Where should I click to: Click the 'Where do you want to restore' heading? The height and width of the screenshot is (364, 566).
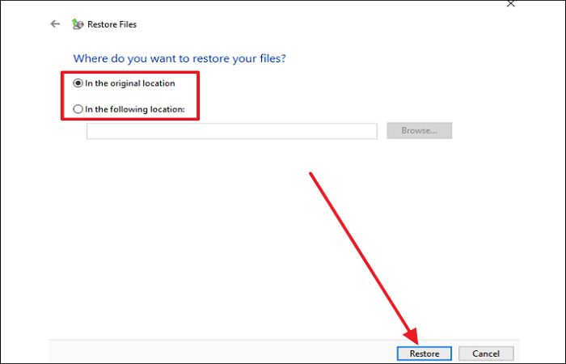click(180, 58)
